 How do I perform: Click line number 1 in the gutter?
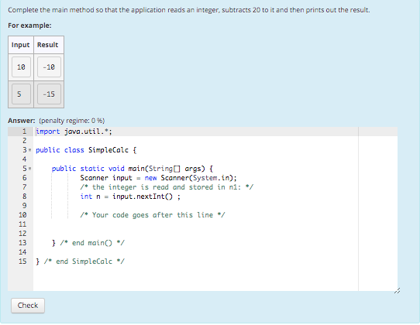(24, 132)
